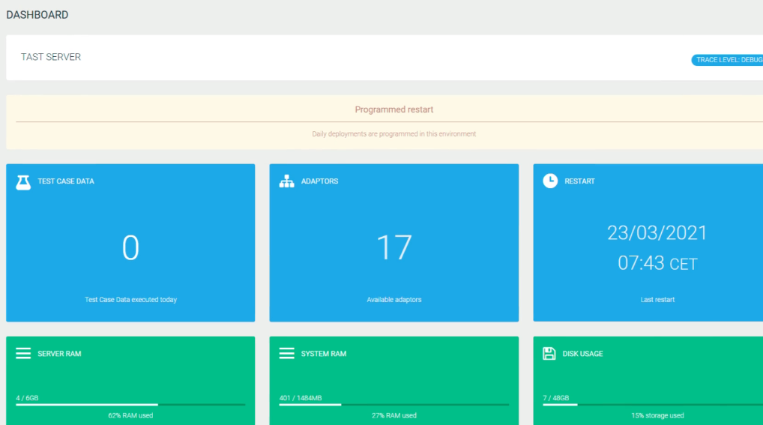Click the 0 count on Test Case Data
763x425 pixels.
pos(130,248)
